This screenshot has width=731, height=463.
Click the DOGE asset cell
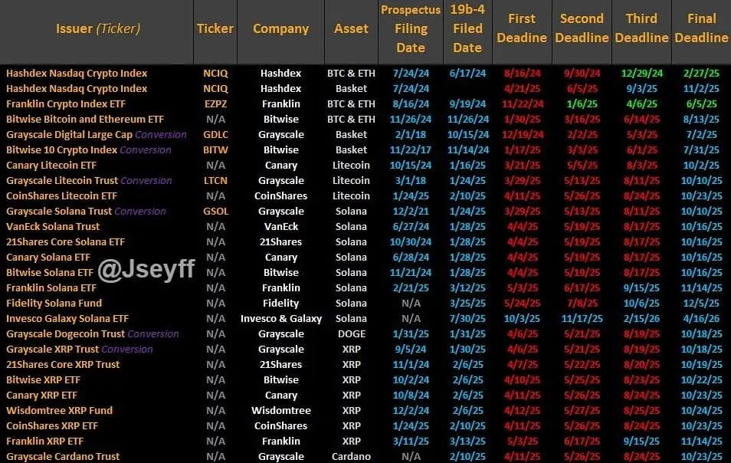coord(352,334)
